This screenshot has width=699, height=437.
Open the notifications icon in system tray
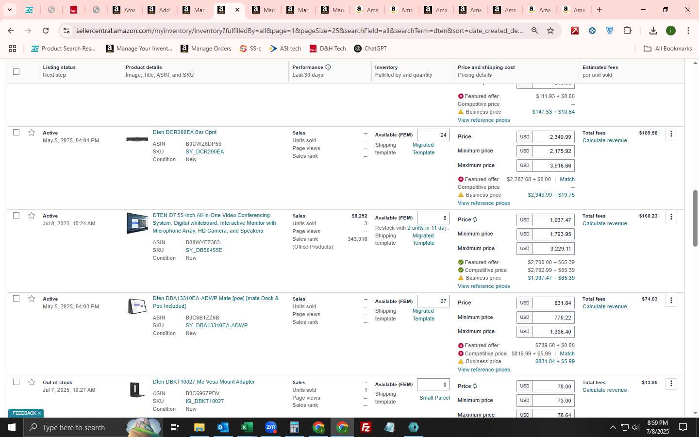point(682,427)
